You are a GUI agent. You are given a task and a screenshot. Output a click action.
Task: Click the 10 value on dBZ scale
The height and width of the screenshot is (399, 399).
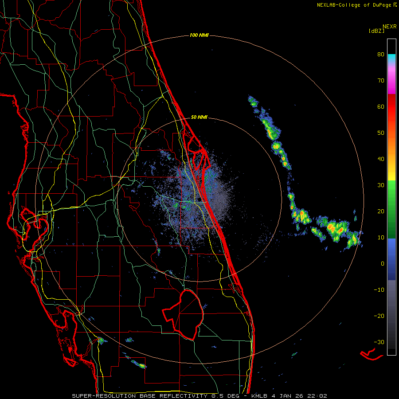point(381,238)
